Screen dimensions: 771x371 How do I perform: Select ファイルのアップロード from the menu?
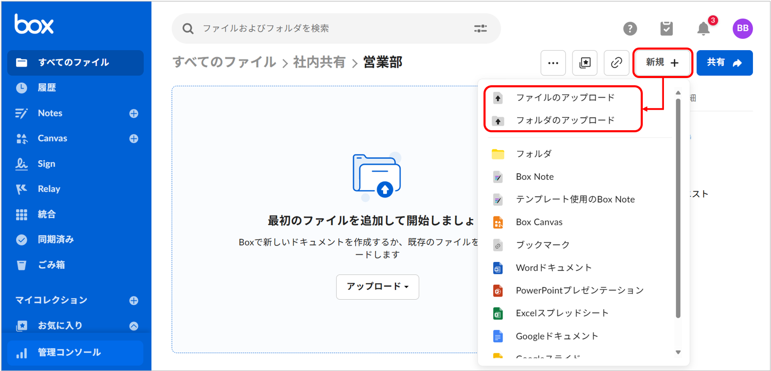[565, 98]
